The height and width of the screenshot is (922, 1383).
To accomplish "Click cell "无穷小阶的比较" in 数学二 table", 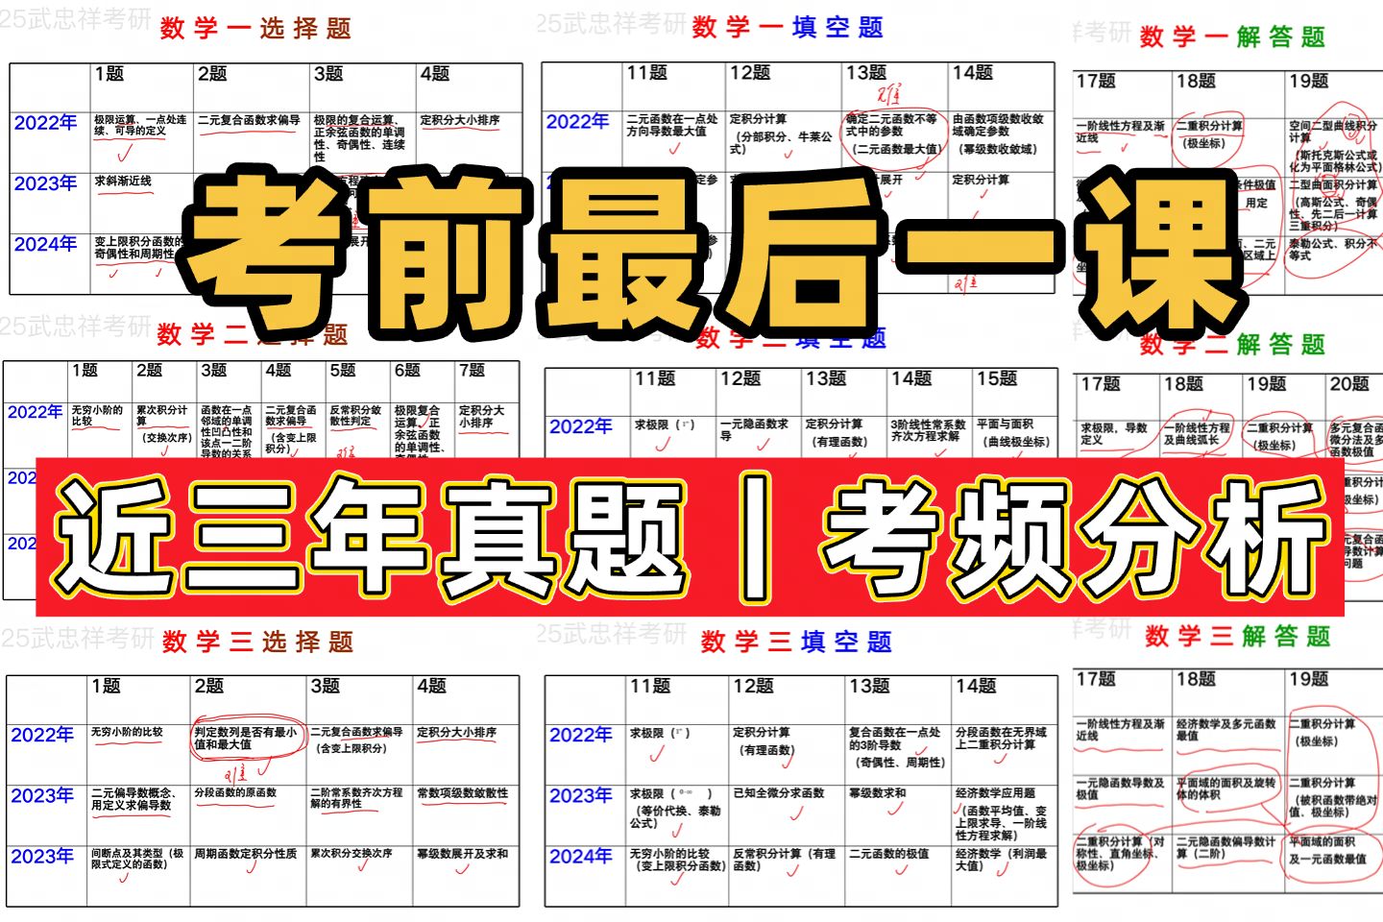I will [97, 416].
